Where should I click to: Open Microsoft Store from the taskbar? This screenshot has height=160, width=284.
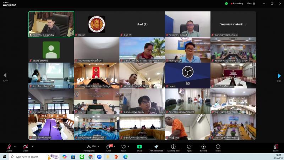(x=73, y=157)
